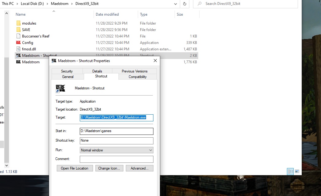
Task: Refresh the DirectX9_32bit folder view
Action: click(x=185, y=4)
